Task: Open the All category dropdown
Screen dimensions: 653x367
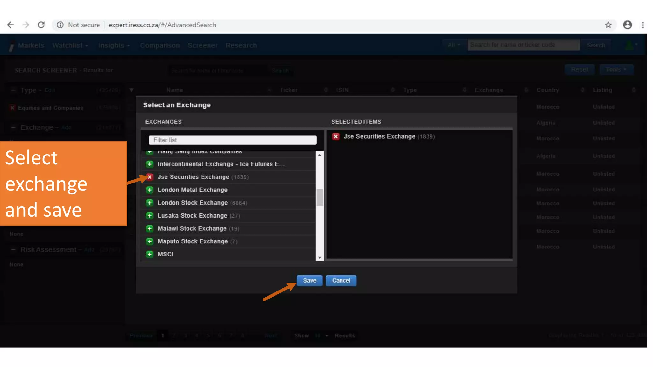Action: [453, 45]
